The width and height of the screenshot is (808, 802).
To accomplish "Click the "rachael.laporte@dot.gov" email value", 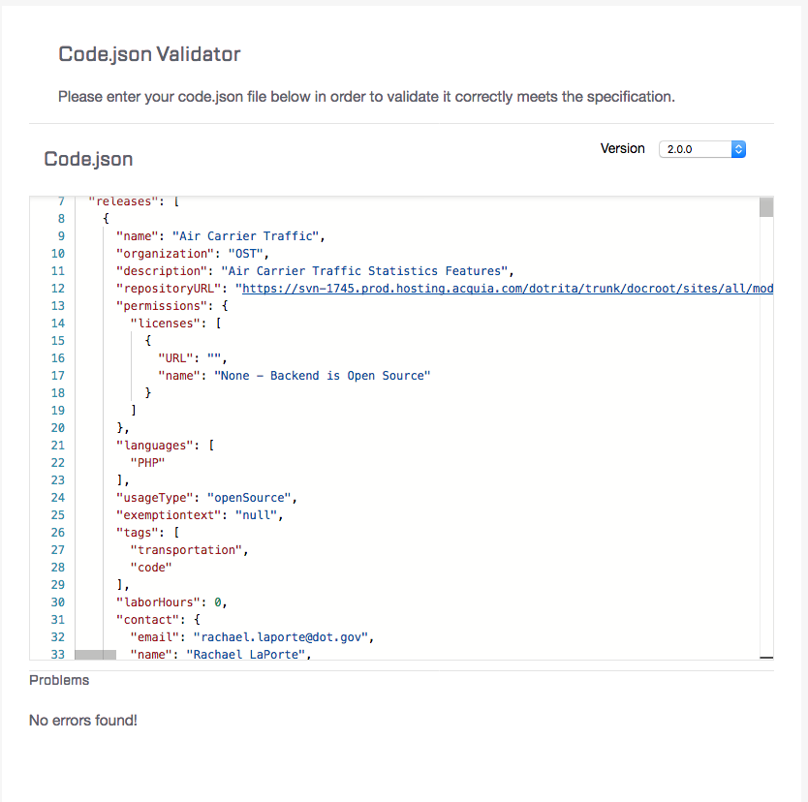I will tap(280, 637).
